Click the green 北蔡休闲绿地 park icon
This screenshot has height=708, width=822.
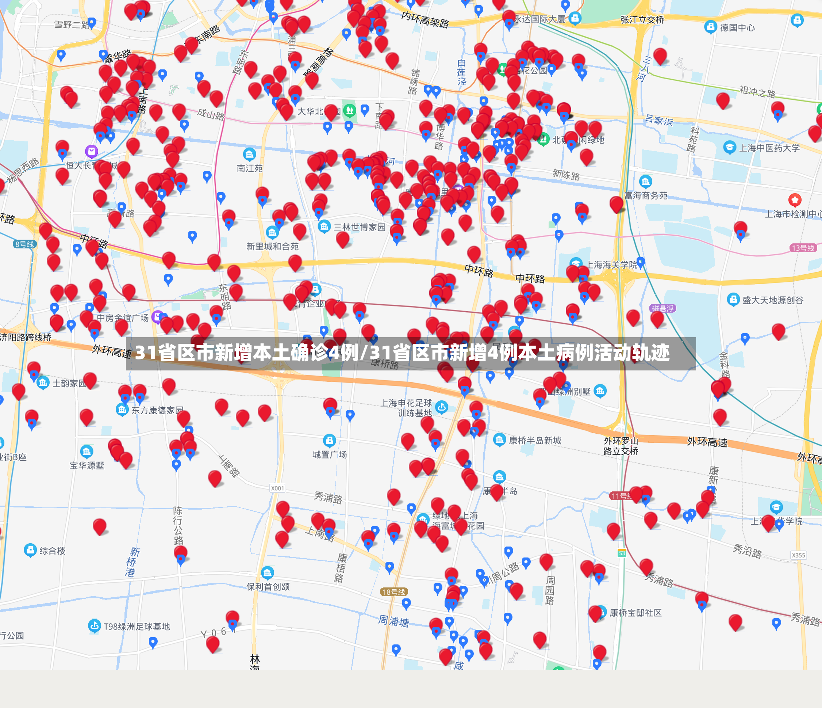tap(543, 138)
